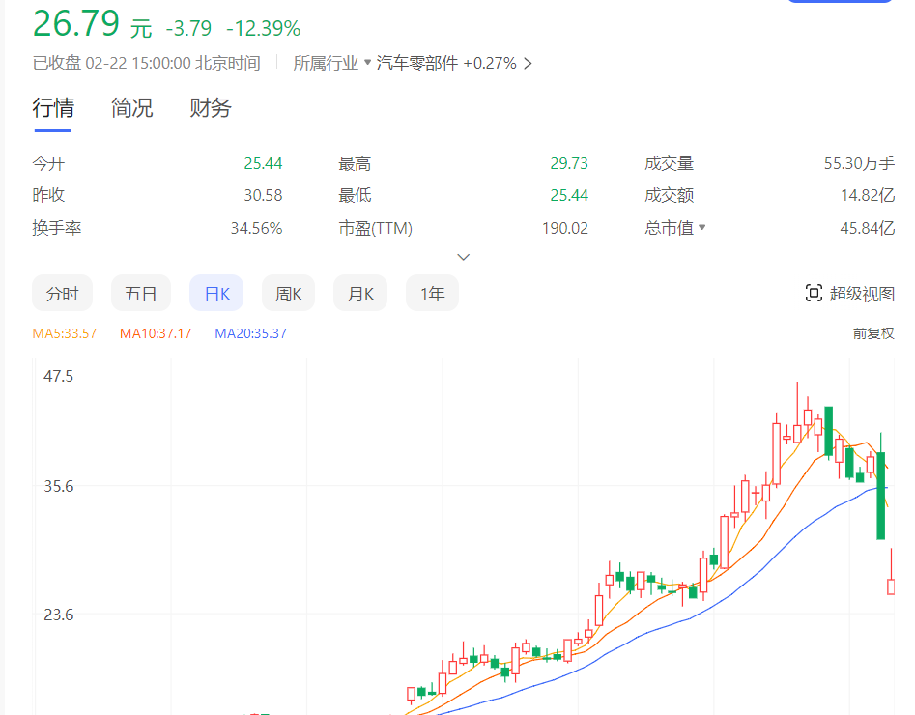Click the right arrow after 汽车零部件
915x715 pixels.
point(528,62)
